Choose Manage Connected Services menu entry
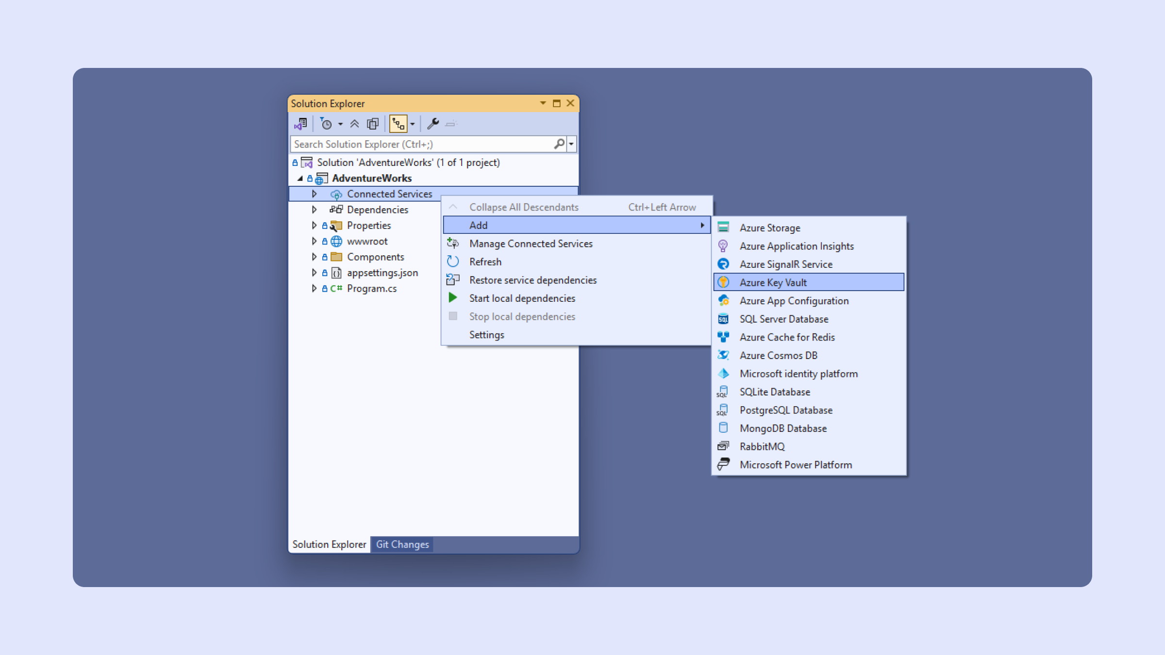The width and height of the screenshot is (1165, 655). 577,244
